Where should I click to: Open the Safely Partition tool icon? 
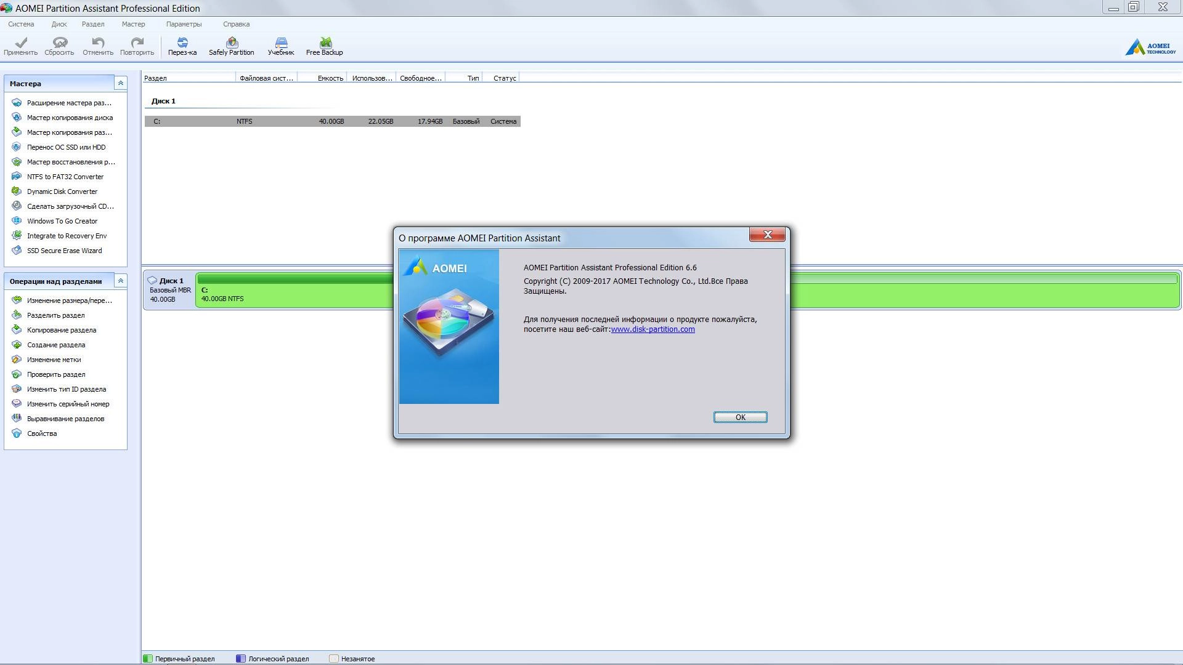tap(232, 42)
